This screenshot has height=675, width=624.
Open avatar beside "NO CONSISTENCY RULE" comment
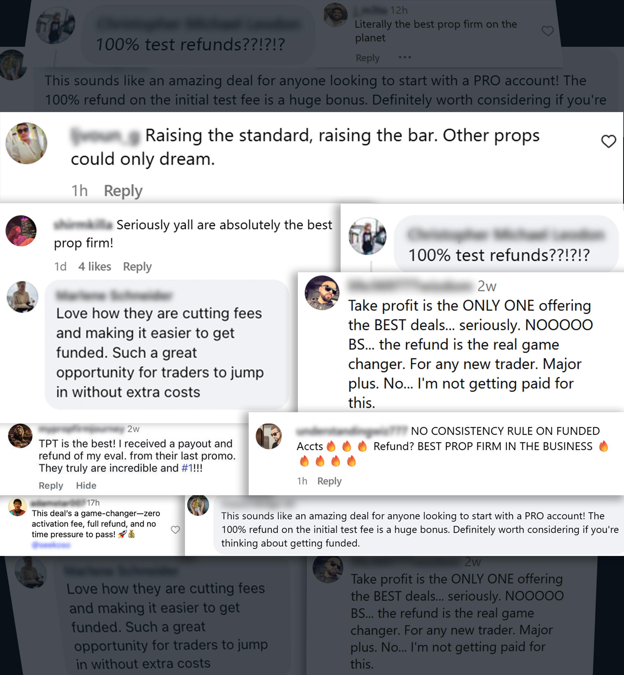click(269, 436)
